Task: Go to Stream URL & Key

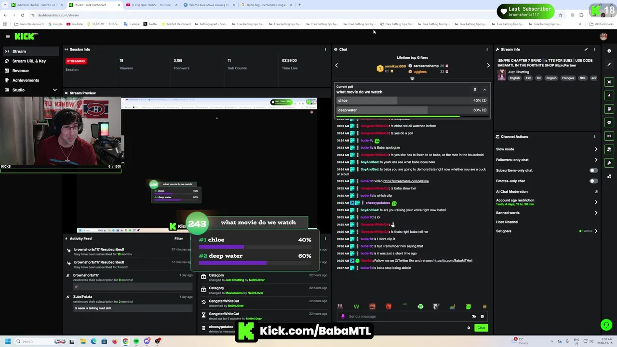Action: (29, 61)
